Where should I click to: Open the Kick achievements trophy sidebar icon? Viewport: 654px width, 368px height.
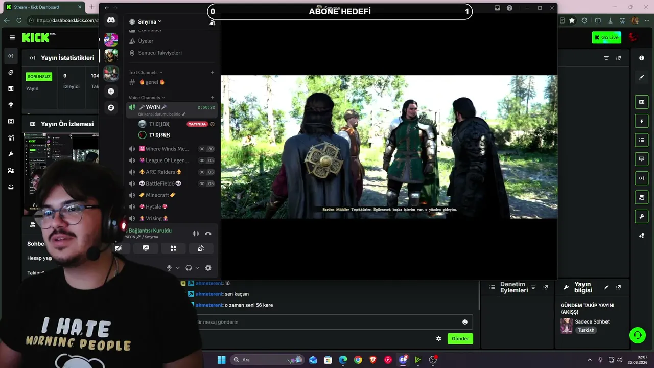click(11, 105)
